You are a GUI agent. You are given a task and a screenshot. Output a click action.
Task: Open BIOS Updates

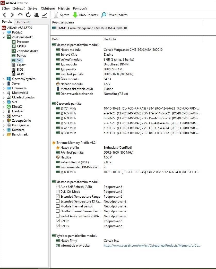coord(85,15)
